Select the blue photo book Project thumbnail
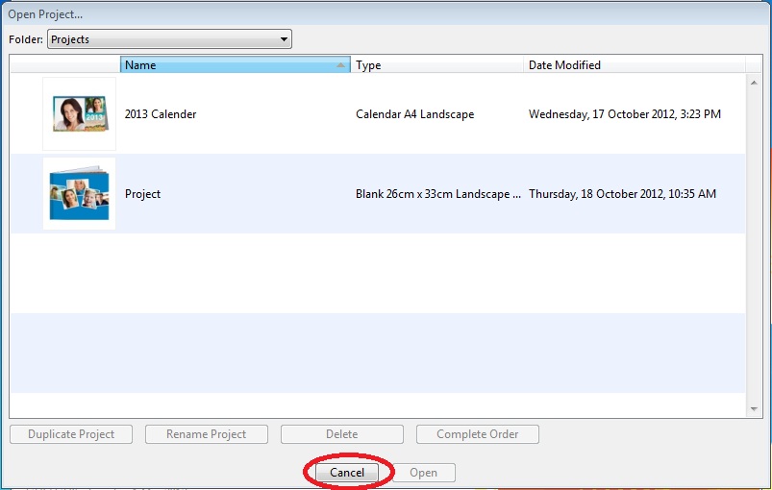Screen dimensions: 772x490 click(79, 193)
